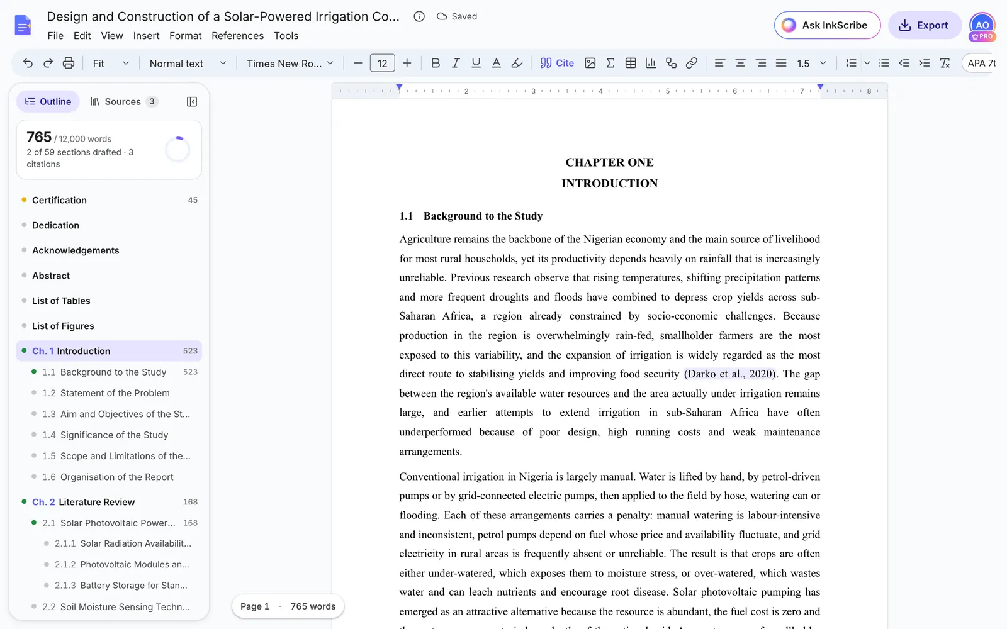Open the Tools menu

pyautogui.click(x=286, y=36)
